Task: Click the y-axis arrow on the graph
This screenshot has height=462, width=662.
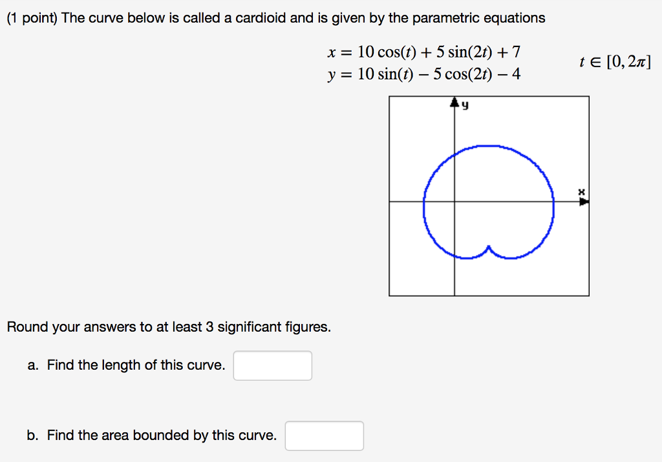Action: point(455,101)
